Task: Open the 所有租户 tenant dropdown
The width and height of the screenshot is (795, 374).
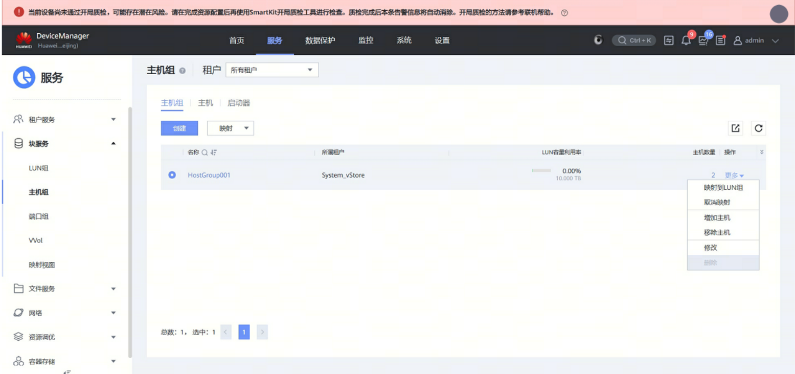Action: (x=272, y=70)
